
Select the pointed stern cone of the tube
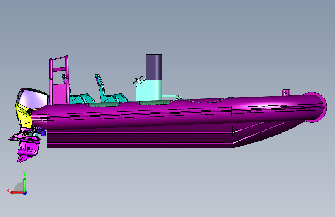pyautogui.click(x=39, y=117)
